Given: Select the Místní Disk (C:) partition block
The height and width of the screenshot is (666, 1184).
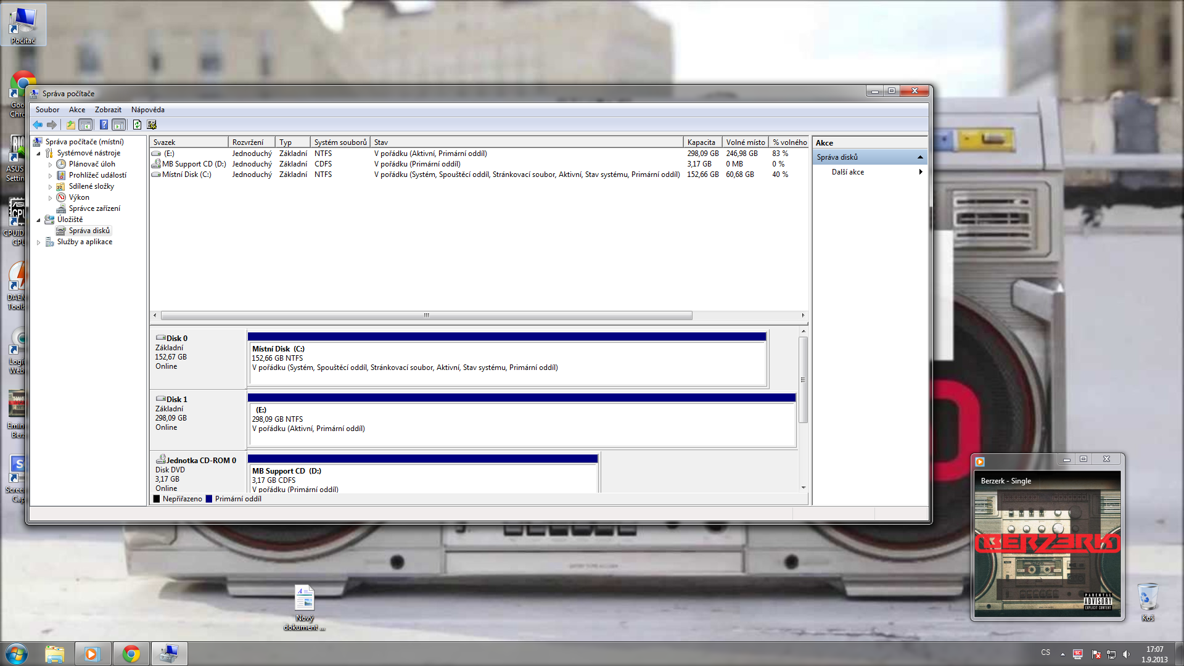Looking at the screenshot, I should (x=507, y=359).
